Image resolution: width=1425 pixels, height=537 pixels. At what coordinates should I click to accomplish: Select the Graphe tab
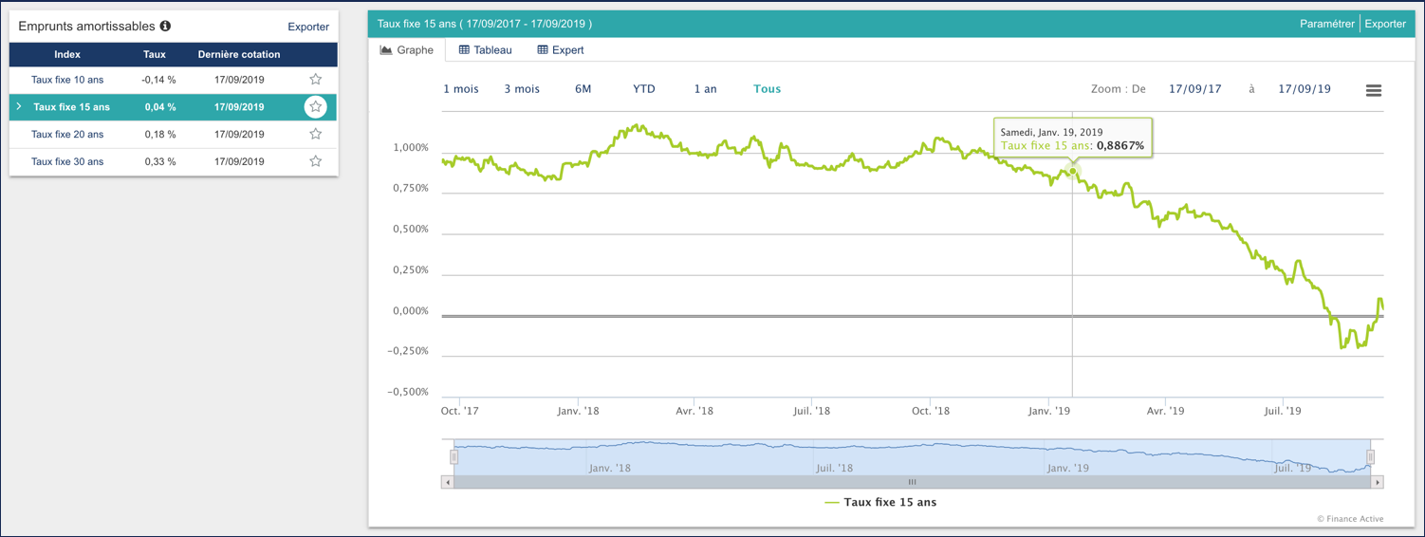pyautogui.click(x=407, y=50)
